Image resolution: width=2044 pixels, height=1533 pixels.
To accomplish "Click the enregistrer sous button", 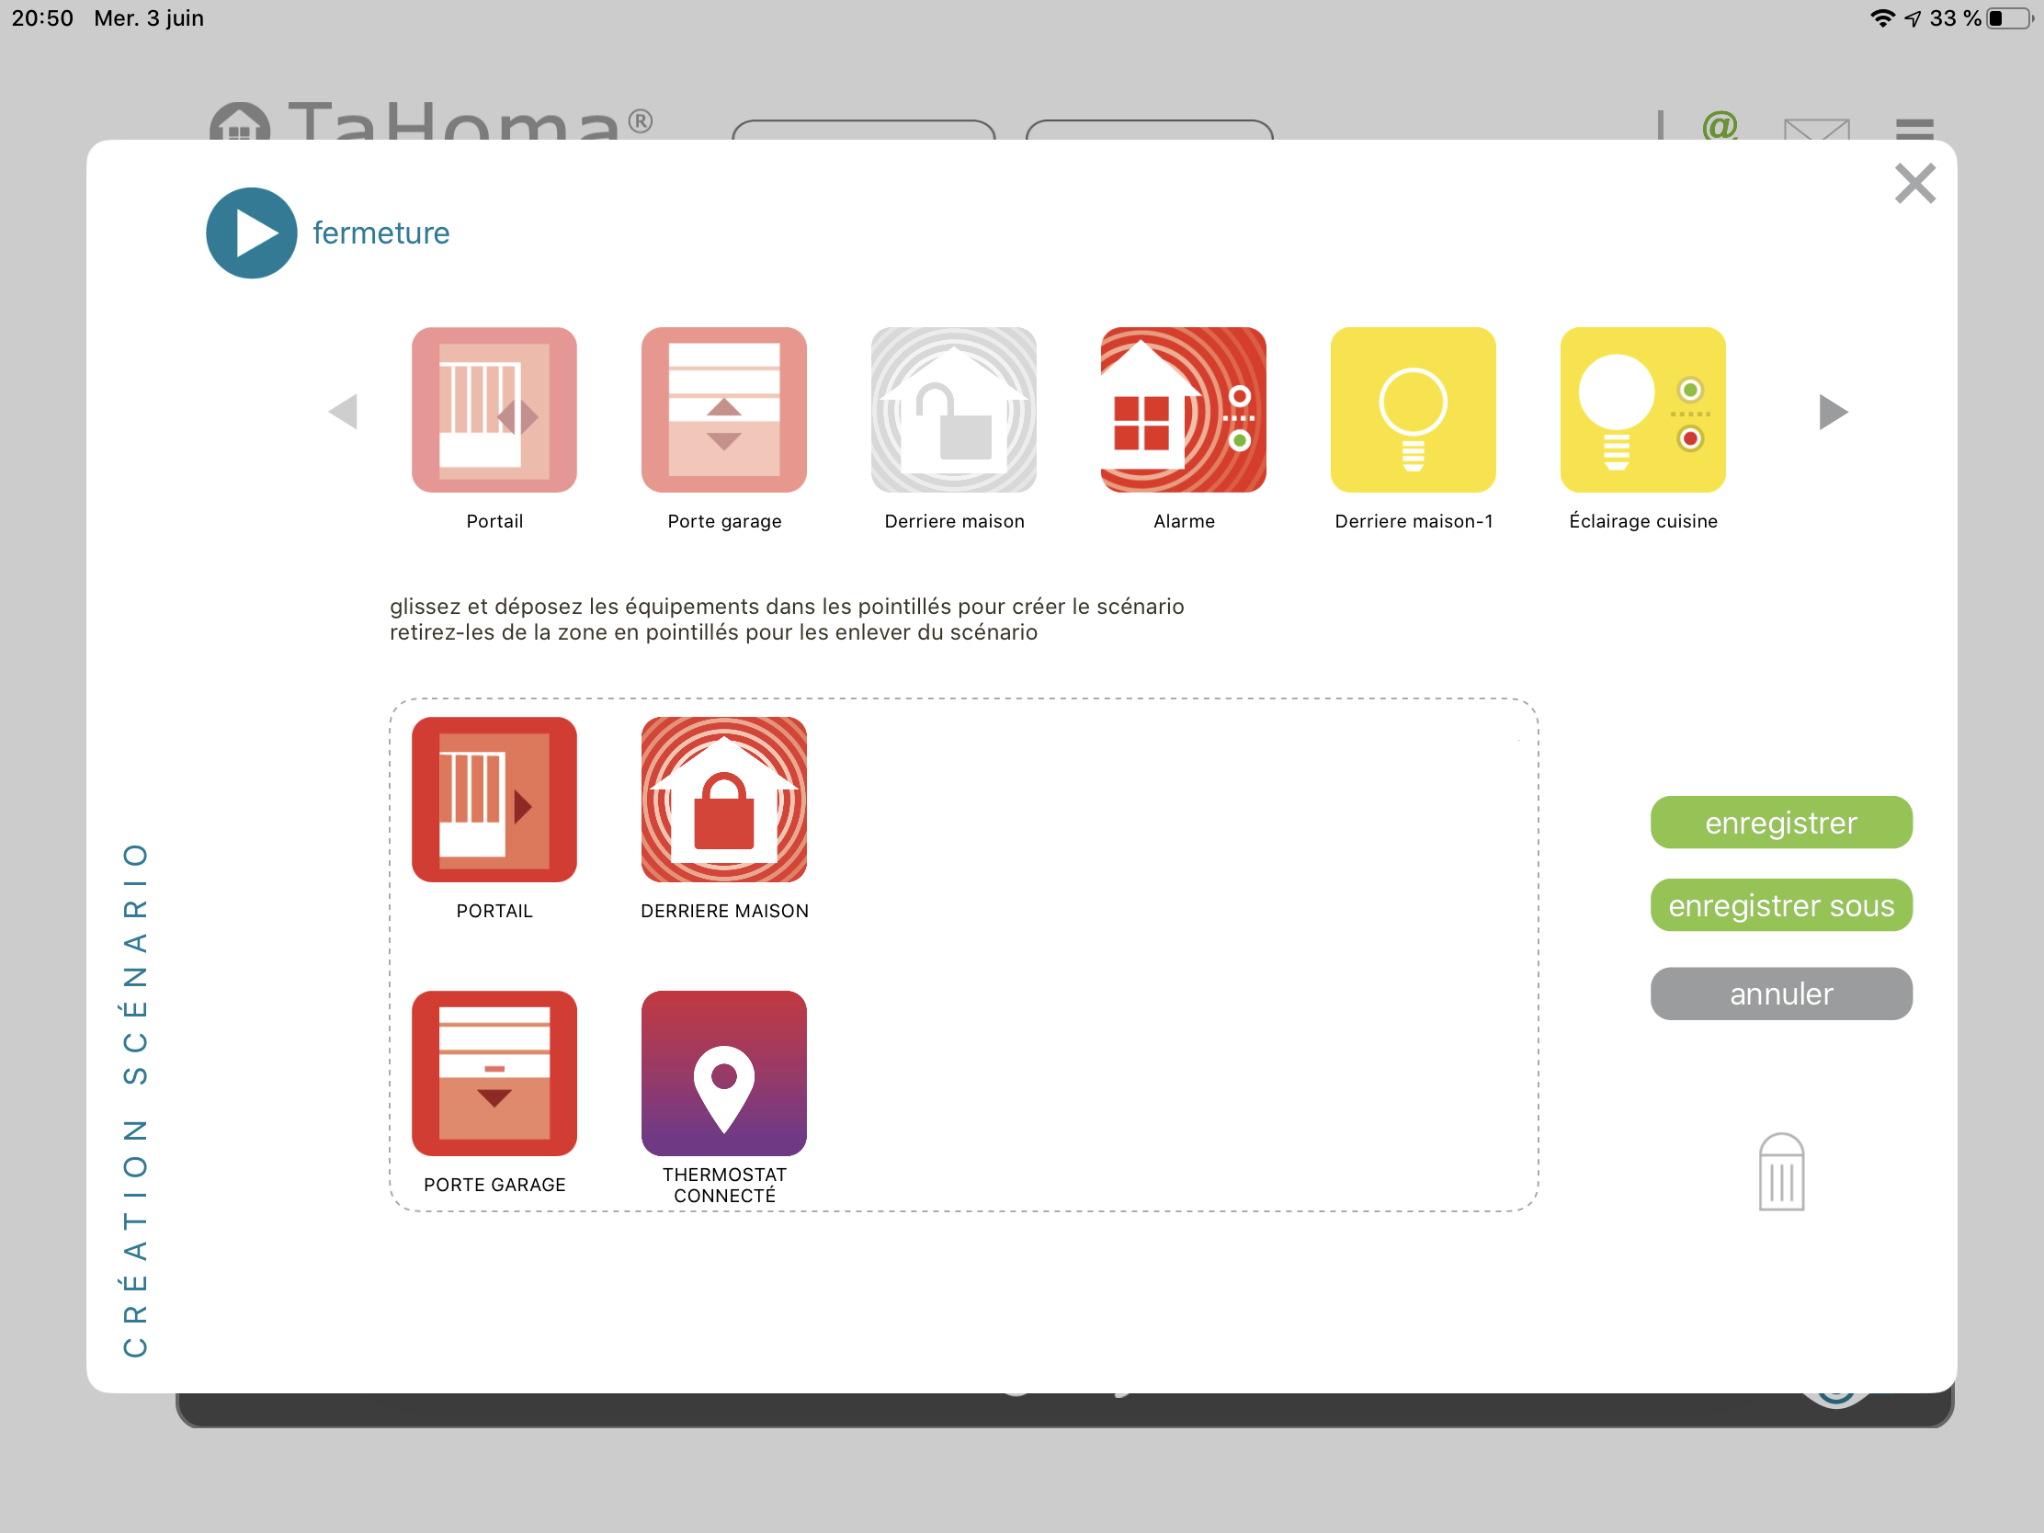I will click(1780, 904).
